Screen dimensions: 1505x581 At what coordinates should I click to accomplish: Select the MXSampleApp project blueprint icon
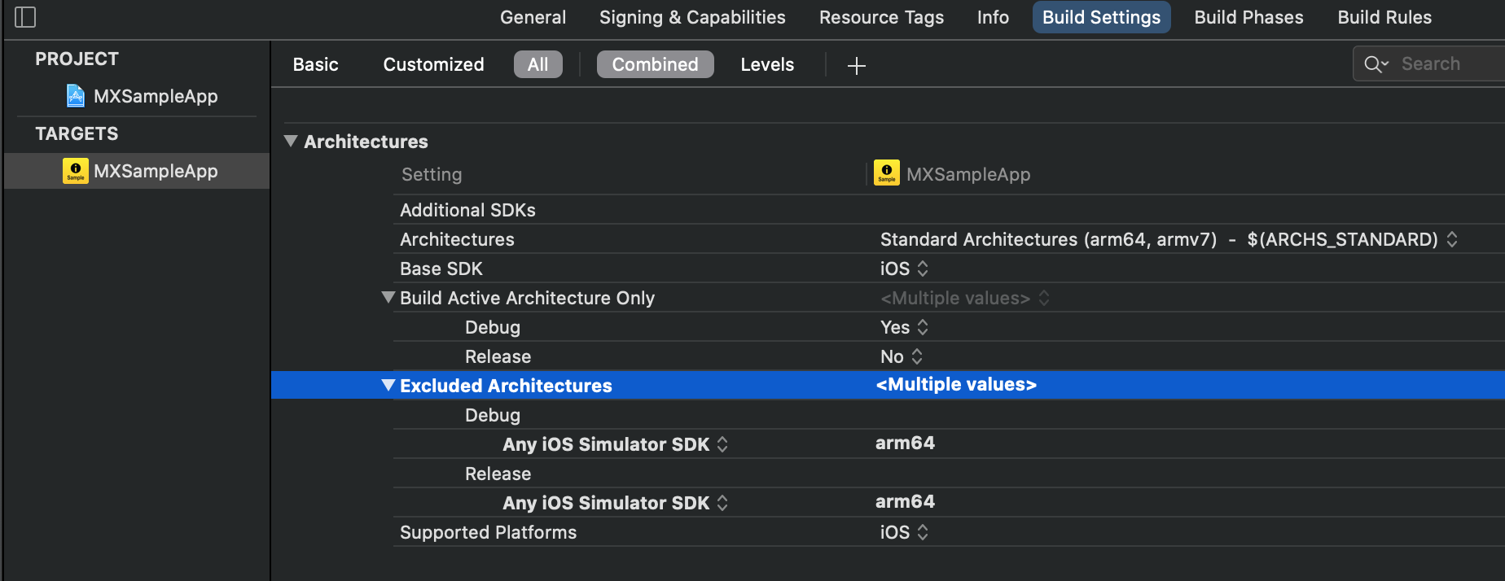[x=75, y=96]
